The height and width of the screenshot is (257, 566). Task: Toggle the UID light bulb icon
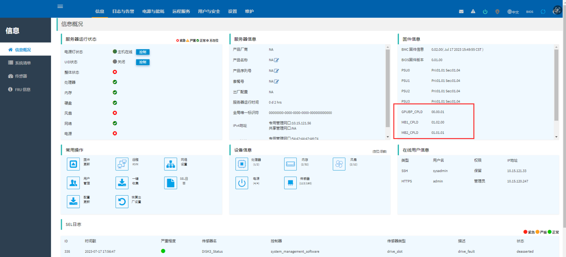(x=497, y=12)
